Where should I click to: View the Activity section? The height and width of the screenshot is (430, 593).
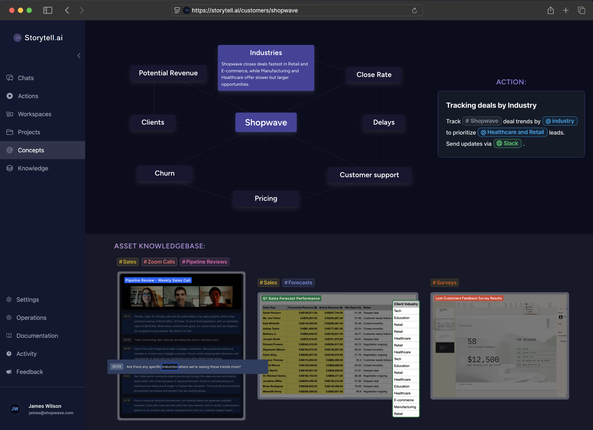[x=26, y=354]
